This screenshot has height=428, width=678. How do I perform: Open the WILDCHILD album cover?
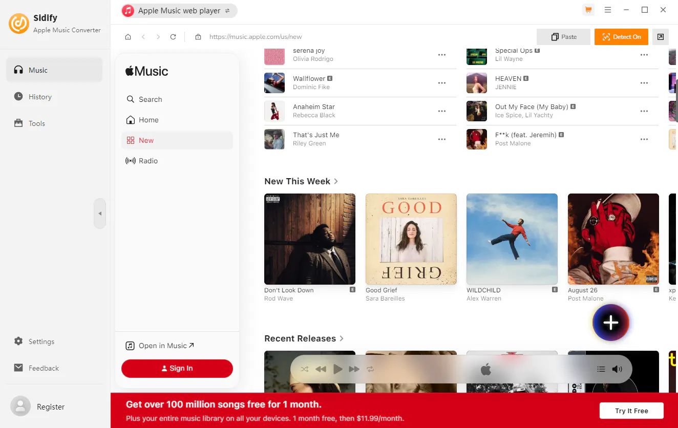tap(512, 239)
